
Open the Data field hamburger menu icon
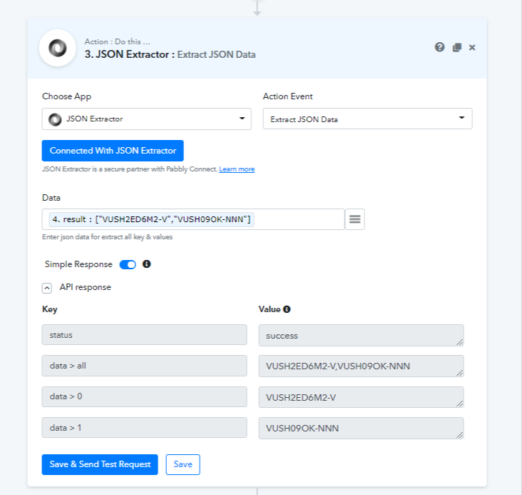coord(355,219)
